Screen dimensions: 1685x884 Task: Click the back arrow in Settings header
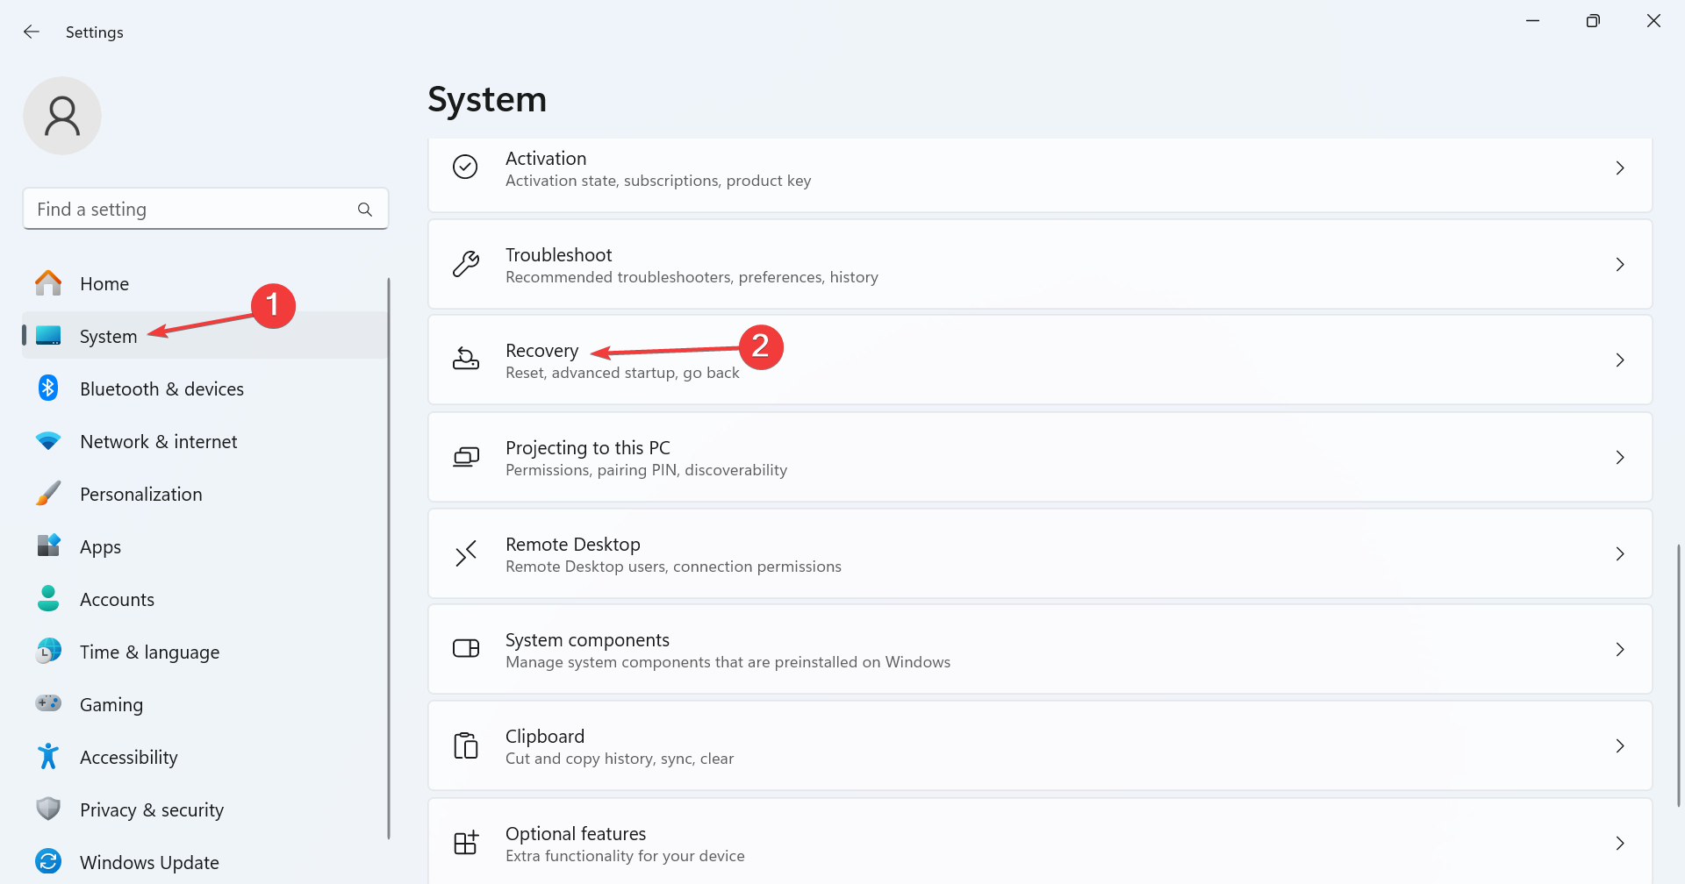(x=32, y=32)
